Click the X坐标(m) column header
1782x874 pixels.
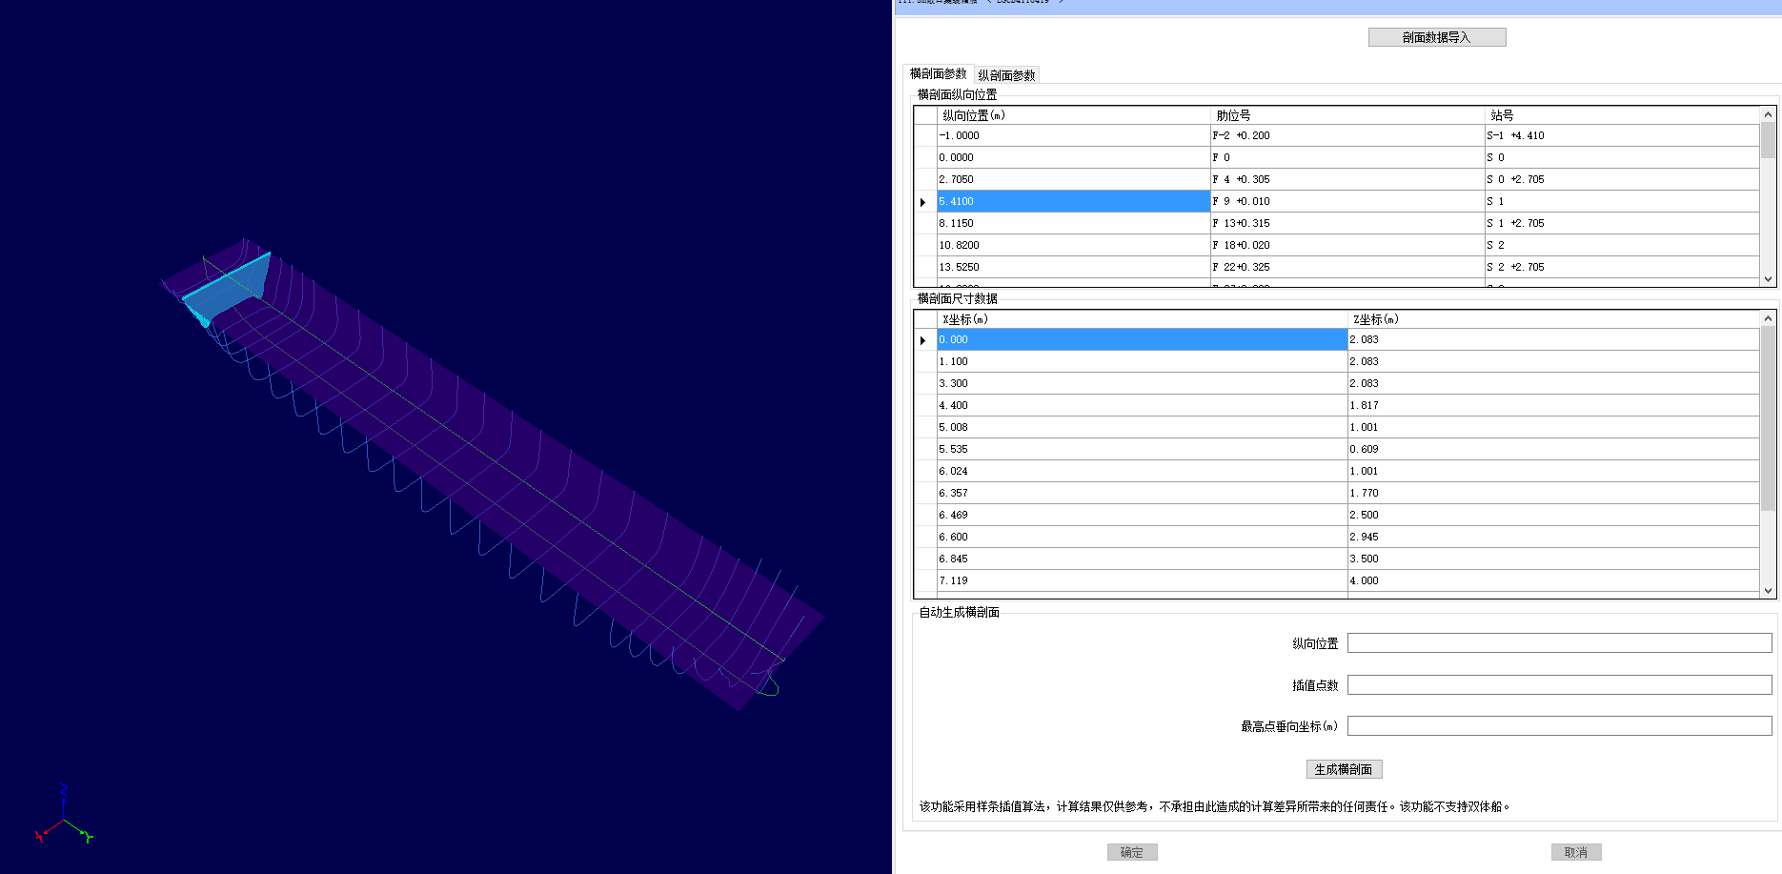[x=1141, y=319]
